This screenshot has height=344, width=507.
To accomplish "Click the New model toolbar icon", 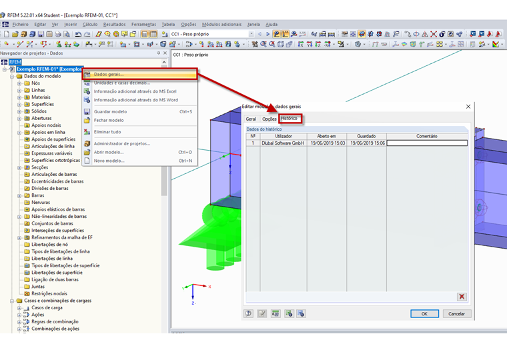I will (7, 34).
